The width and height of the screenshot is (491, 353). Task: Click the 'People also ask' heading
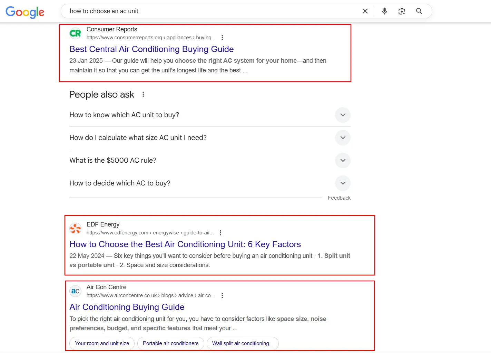coord(102,94)
